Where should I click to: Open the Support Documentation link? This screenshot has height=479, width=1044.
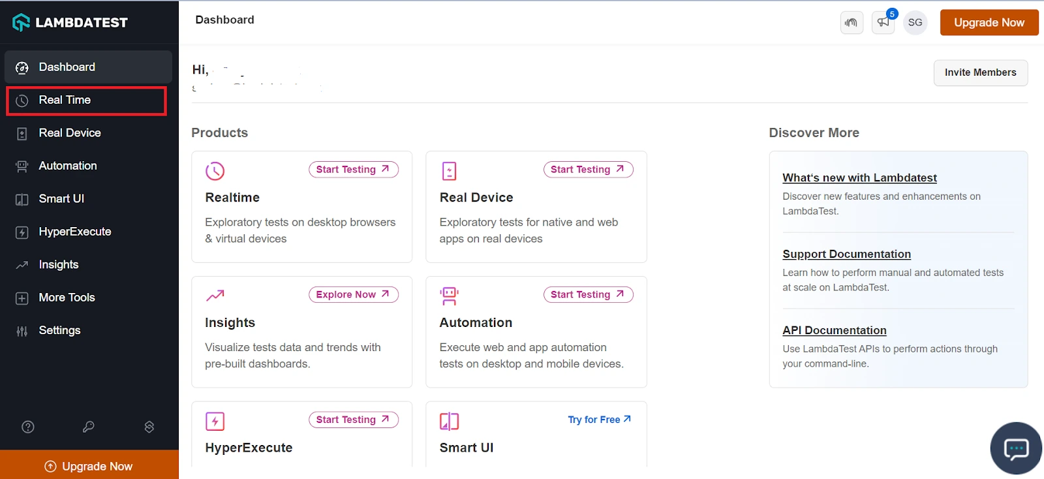[846, 254]
